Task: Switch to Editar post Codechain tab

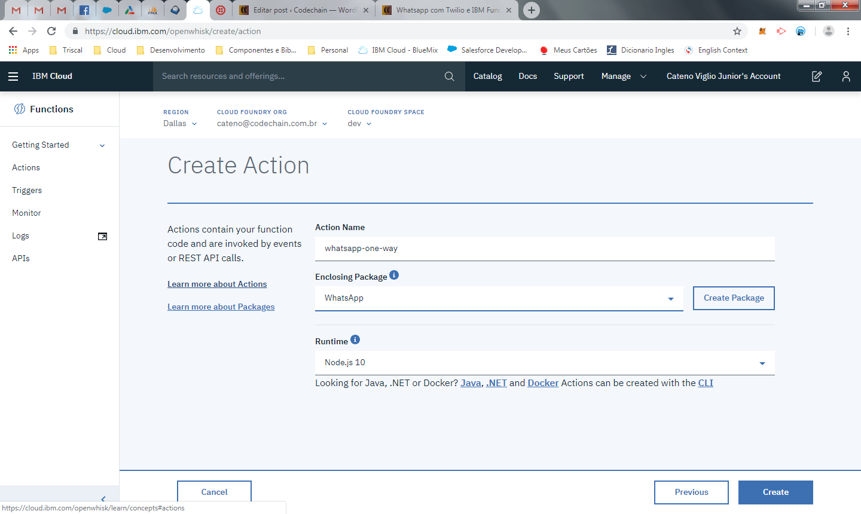Action: [x=305, y=10]
